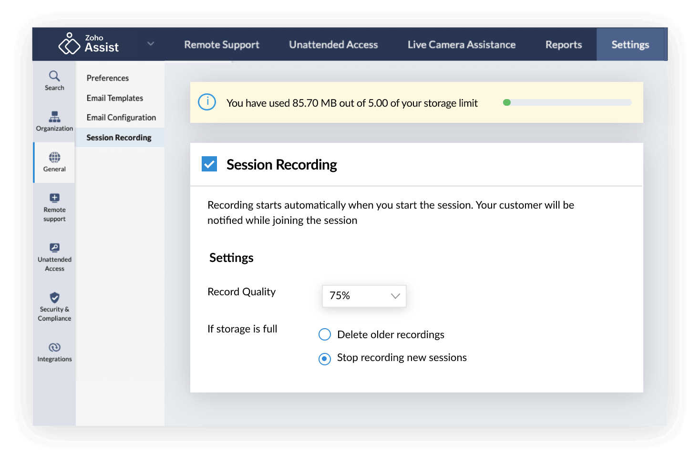Click the storage usage progress bar
Image resolution: width=700 pixels, height=462 pixels.
567,102
